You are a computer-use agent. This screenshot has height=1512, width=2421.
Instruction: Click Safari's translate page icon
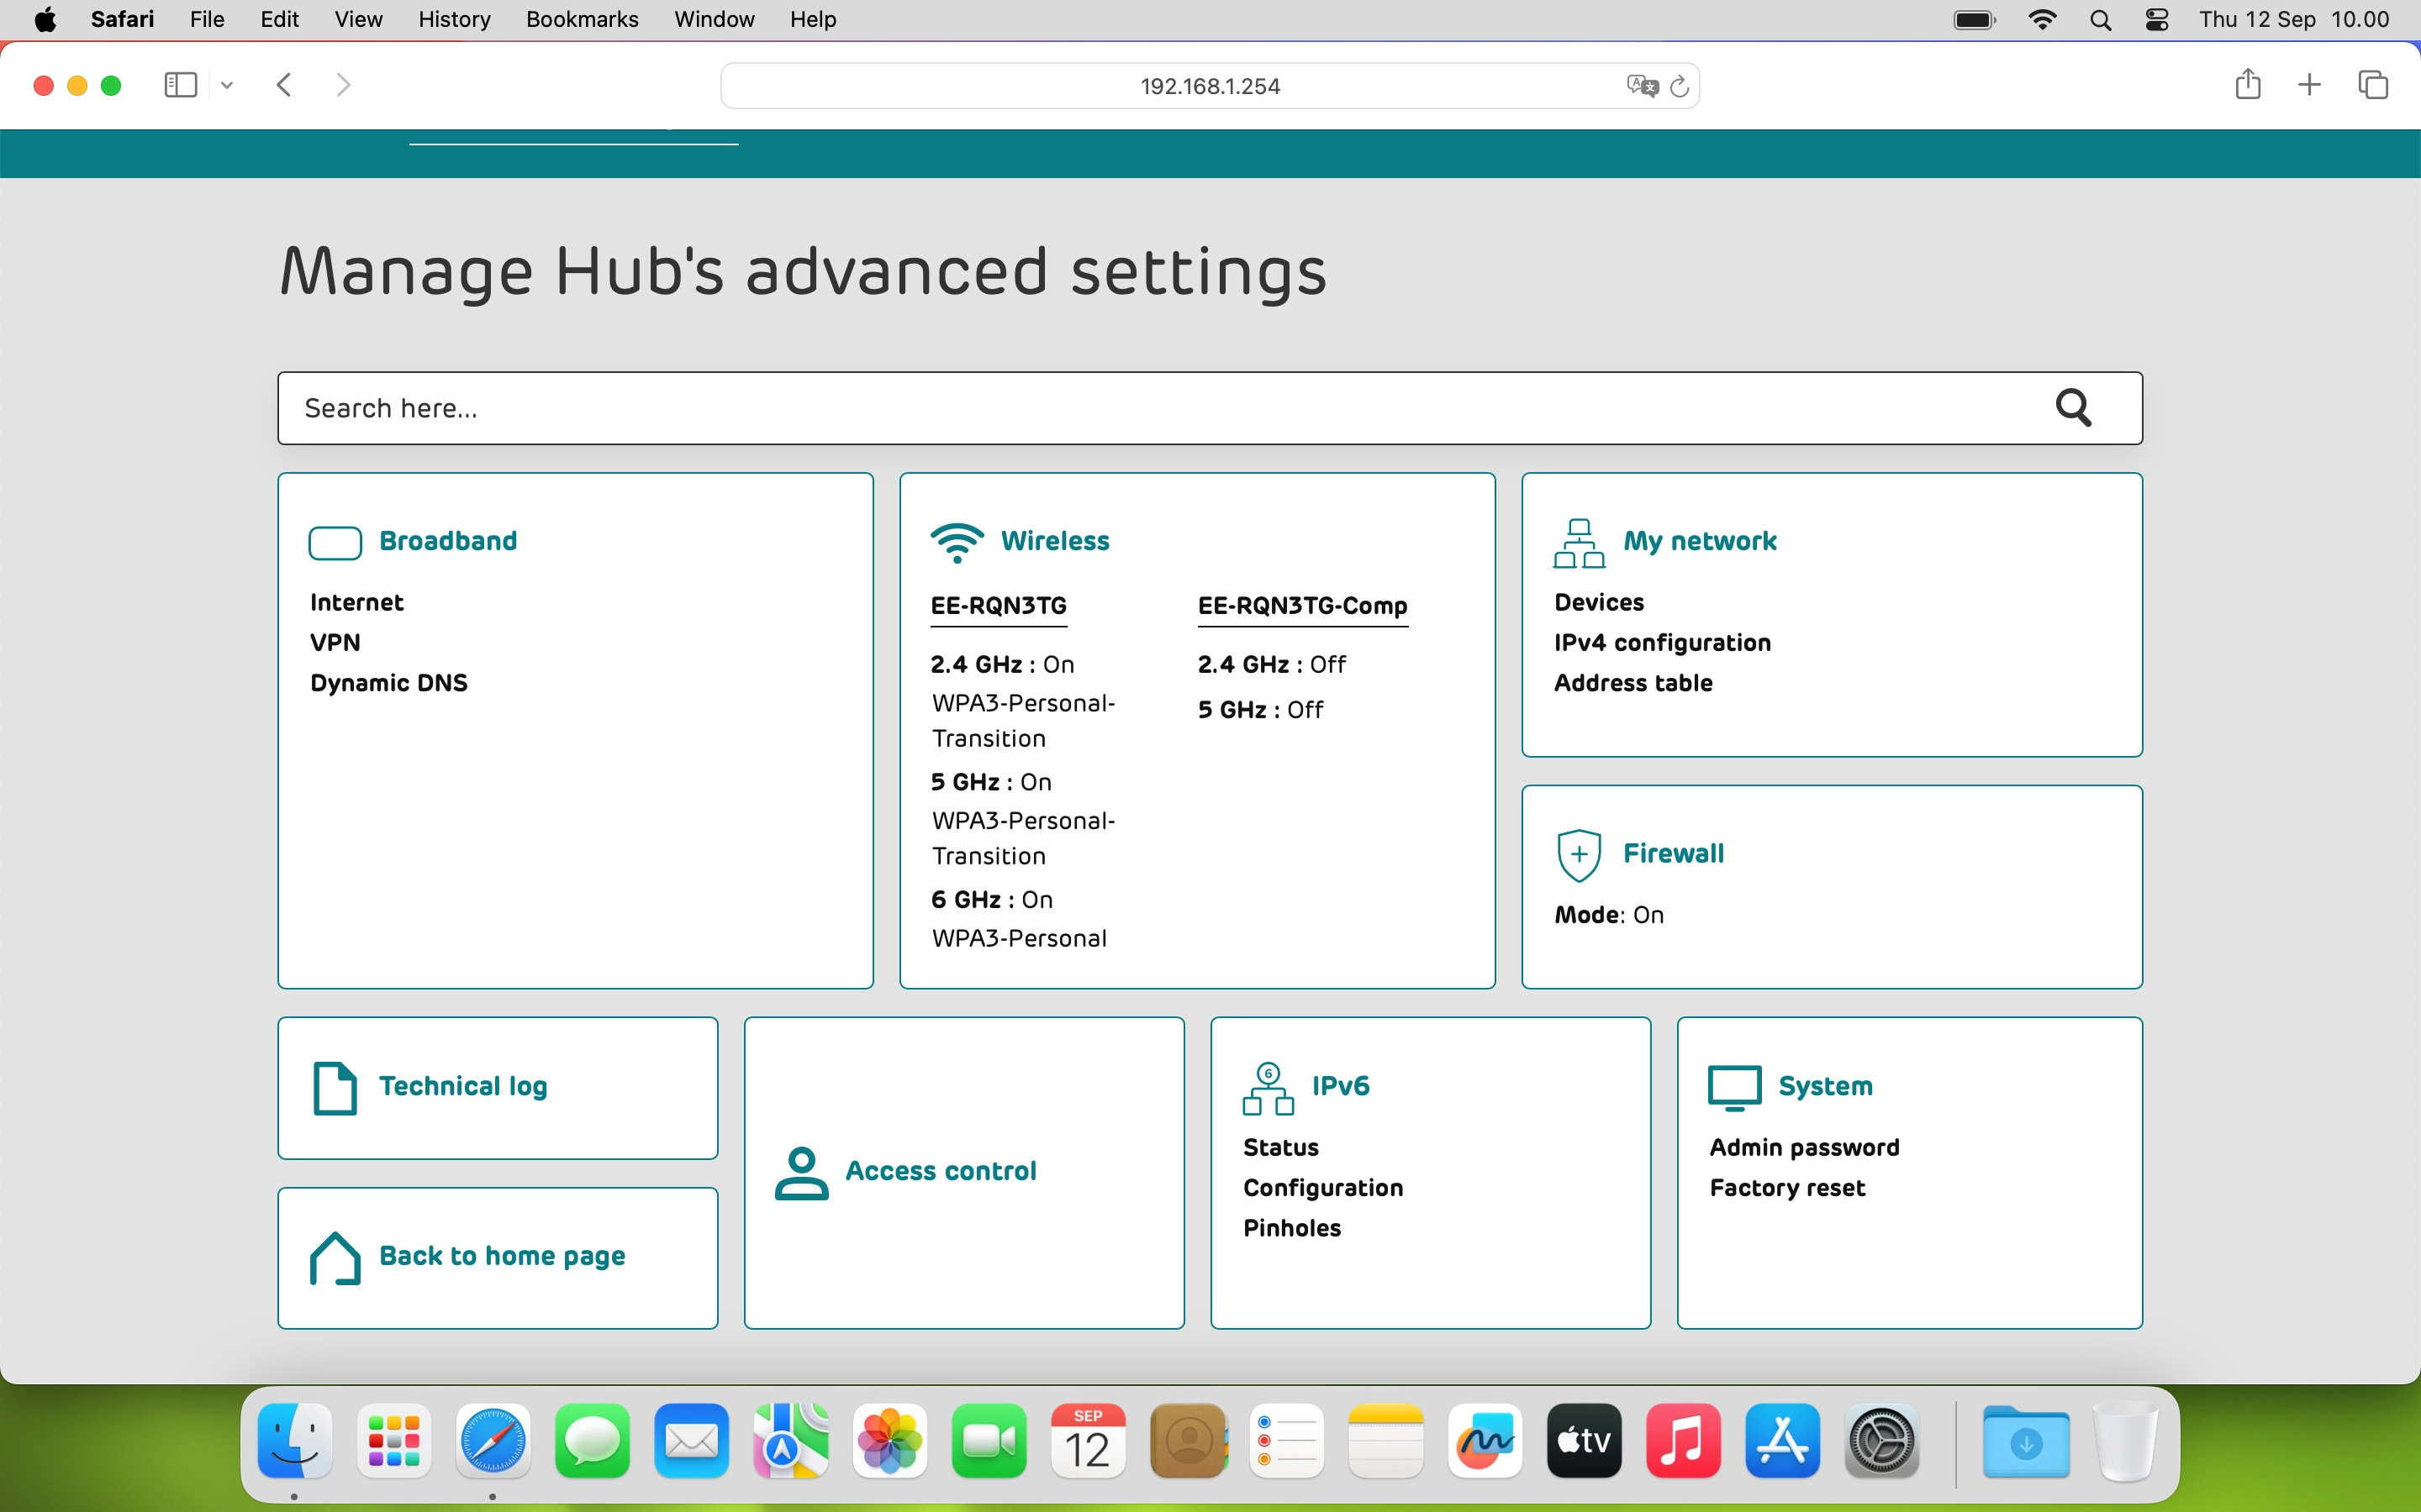tap(1641, 86)
